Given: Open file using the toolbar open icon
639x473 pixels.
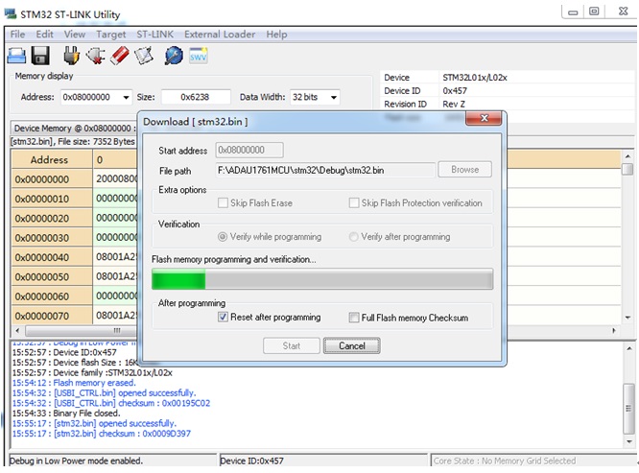Looking at the screenshot, I should point(16,56).
